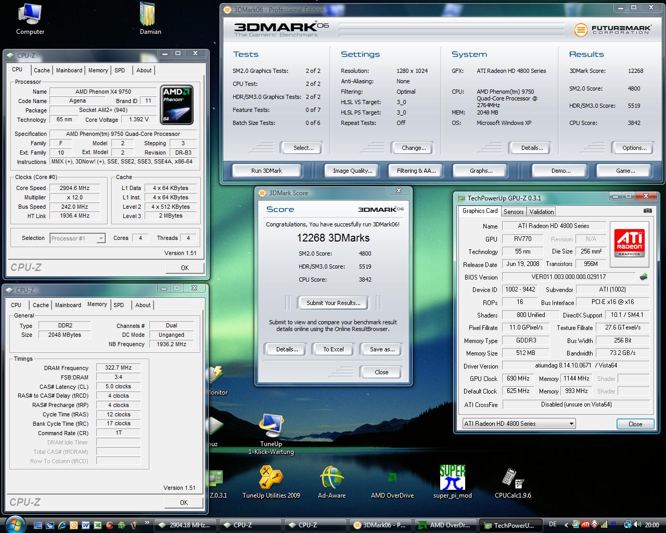666x533 pixels.
Task: Switch to Sensors tab in GPU-Z
Action: point(514,211)
